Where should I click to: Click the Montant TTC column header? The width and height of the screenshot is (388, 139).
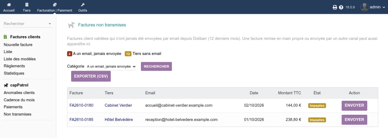(x=289, y=93)
